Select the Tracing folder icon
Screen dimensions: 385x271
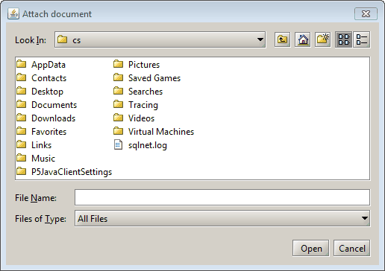click(118, 104)
